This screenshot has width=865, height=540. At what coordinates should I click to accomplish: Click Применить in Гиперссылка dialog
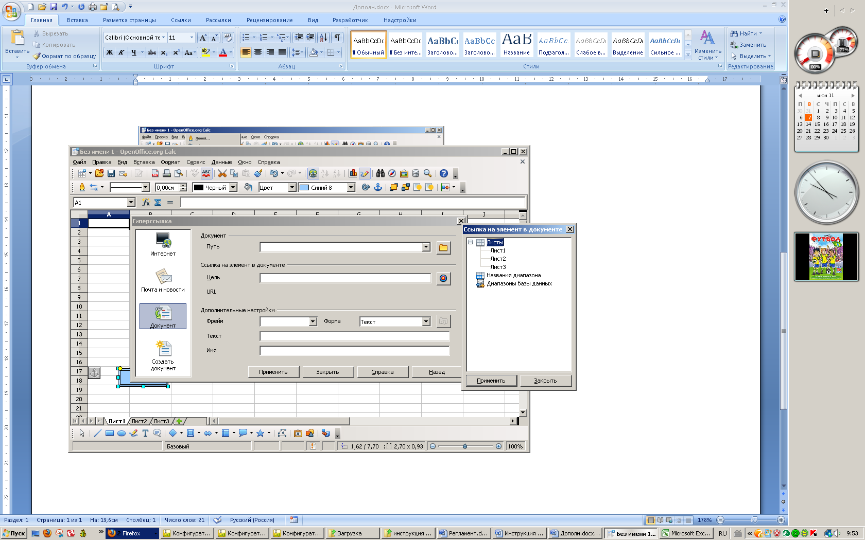pos(273,372)
